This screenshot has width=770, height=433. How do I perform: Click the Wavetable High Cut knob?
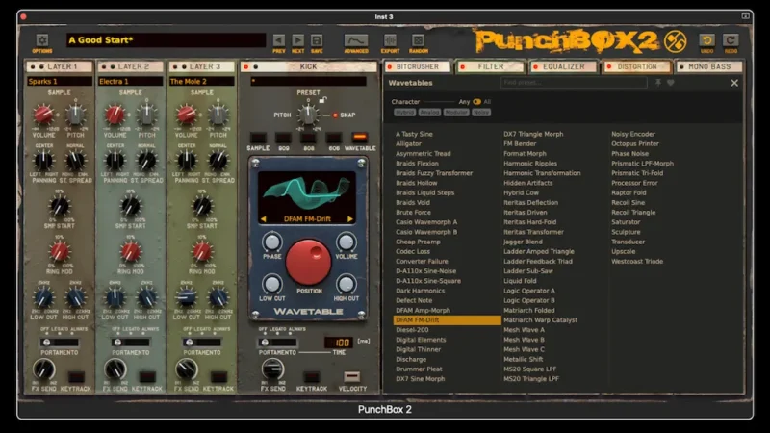point(346,284)
